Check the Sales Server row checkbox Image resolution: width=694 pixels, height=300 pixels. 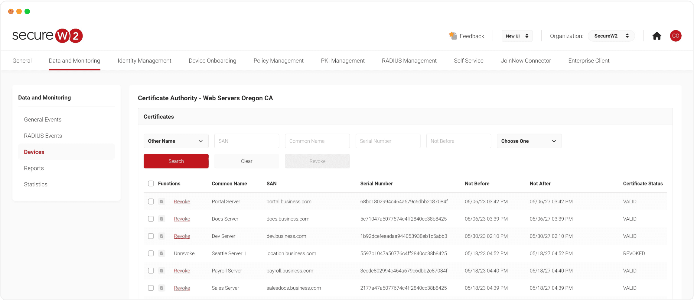151,288
